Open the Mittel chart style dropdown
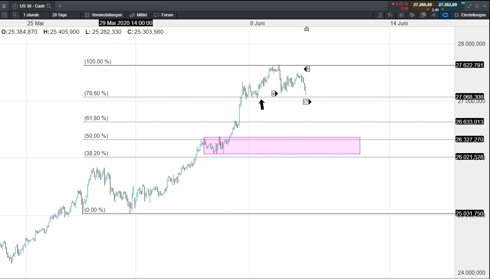The height and width of the screenshot is (279, 490). pyautogui.click(x=139, y=15)
